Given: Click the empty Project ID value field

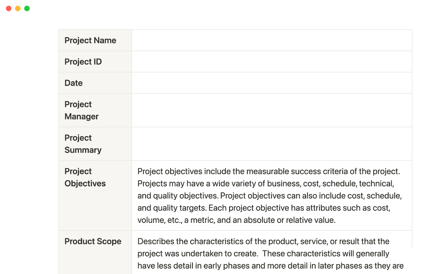Looking at the screenshot, I should coord(271,61).
